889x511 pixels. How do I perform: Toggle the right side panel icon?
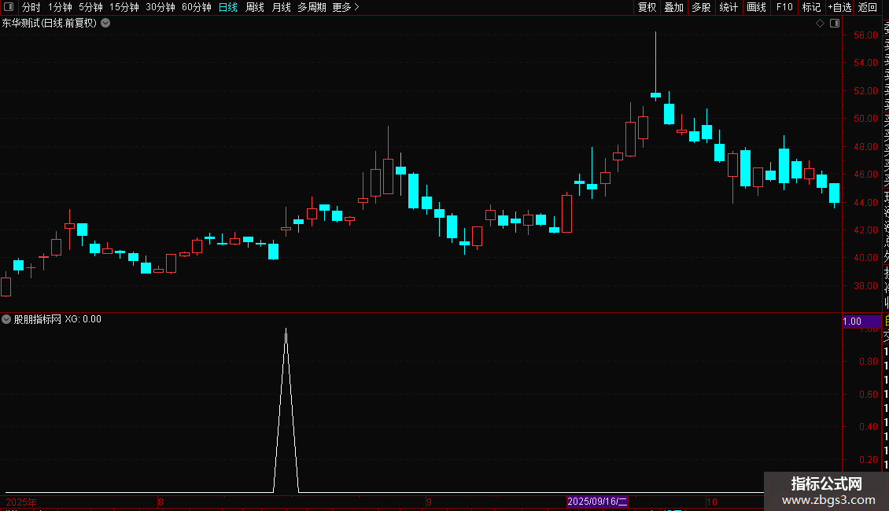(x=835, y=24)
